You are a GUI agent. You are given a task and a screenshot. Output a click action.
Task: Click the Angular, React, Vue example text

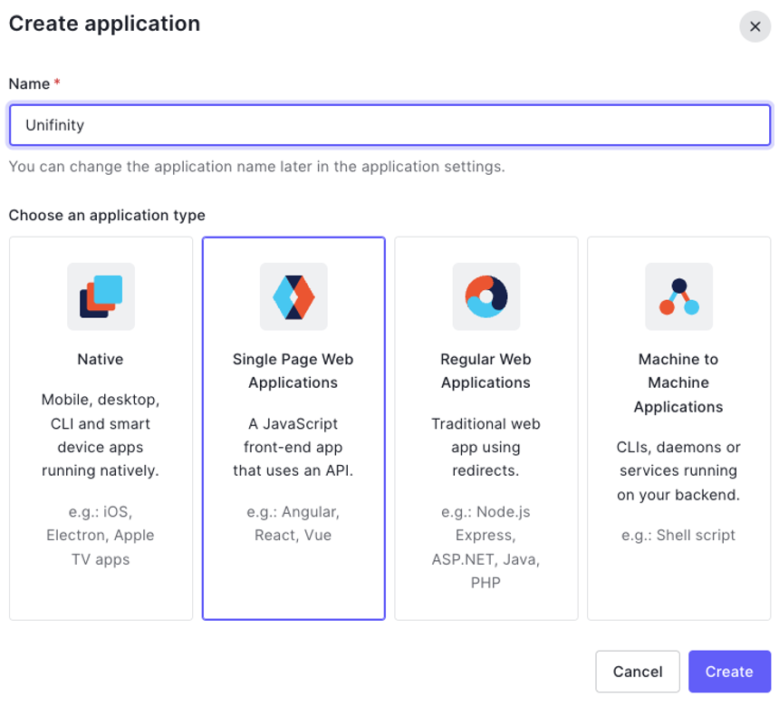293,523
